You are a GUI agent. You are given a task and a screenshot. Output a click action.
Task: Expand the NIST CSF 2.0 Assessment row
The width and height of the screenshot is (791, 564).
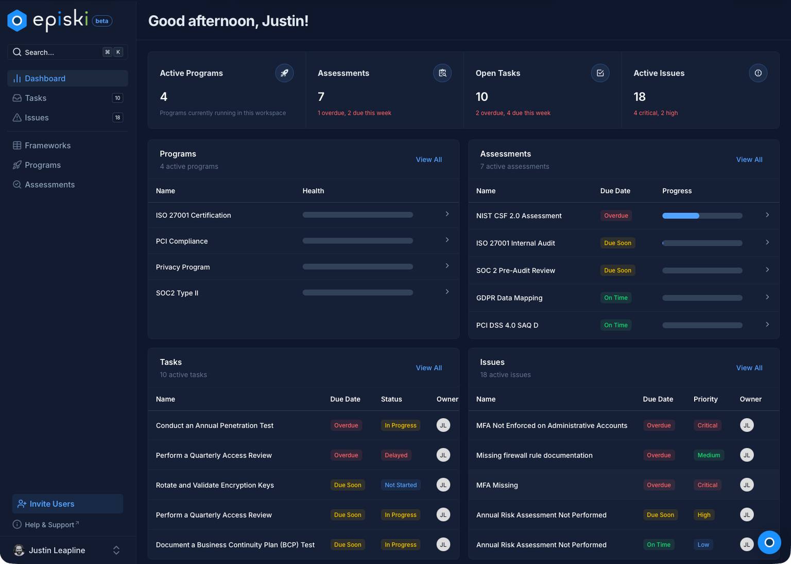[767, 215]
